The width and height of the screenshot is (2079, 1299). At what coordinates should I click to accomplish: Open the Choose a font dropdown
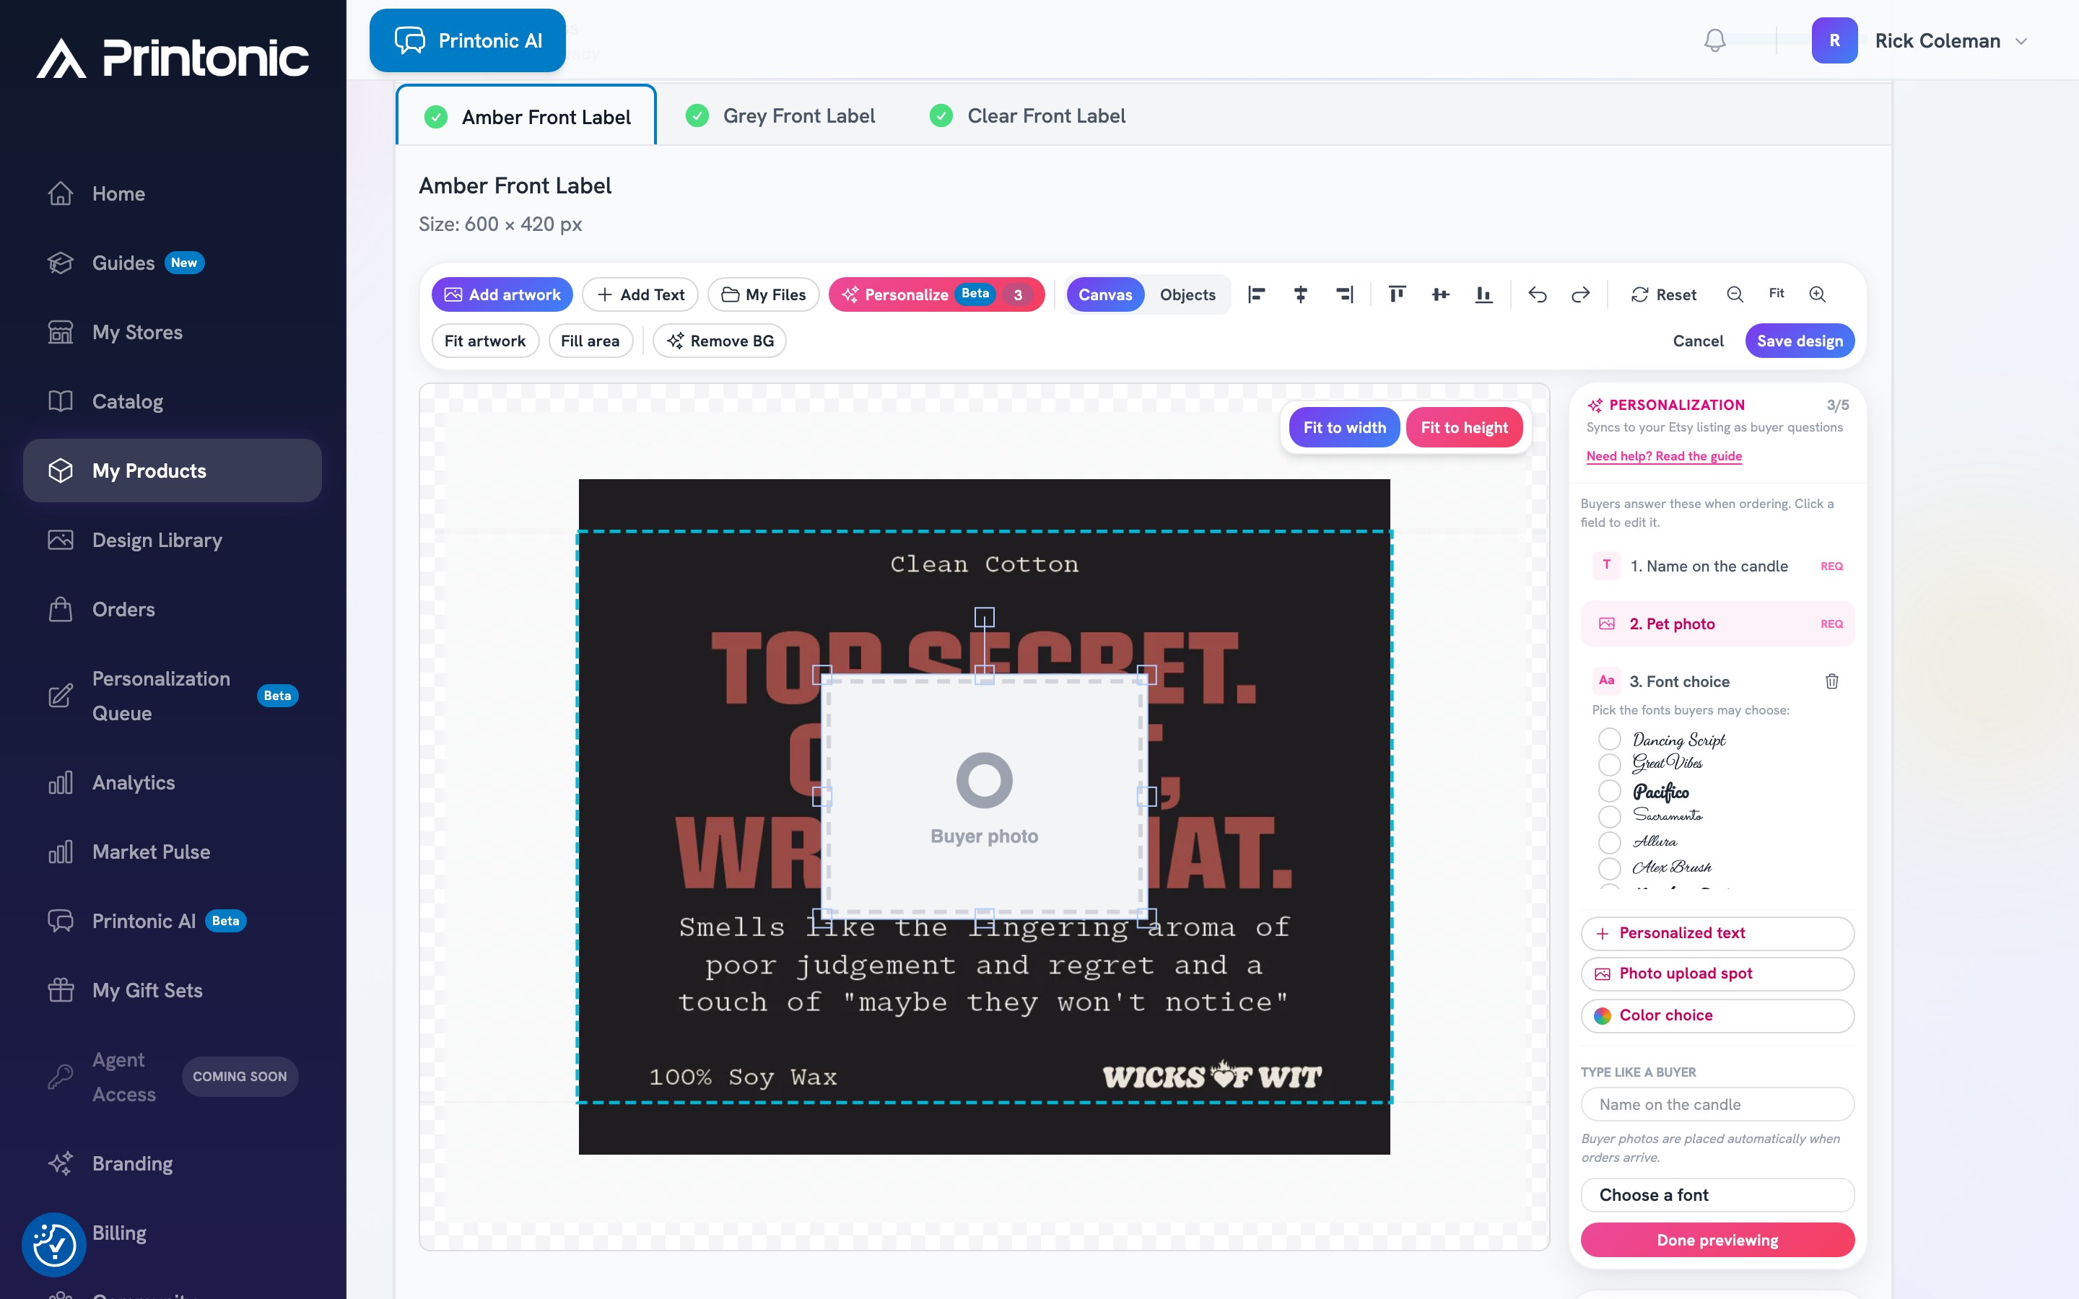1717,1195
